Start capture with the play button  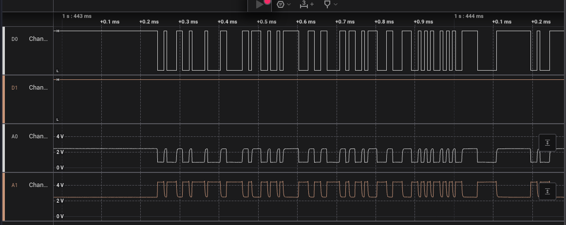click(260, 4)
